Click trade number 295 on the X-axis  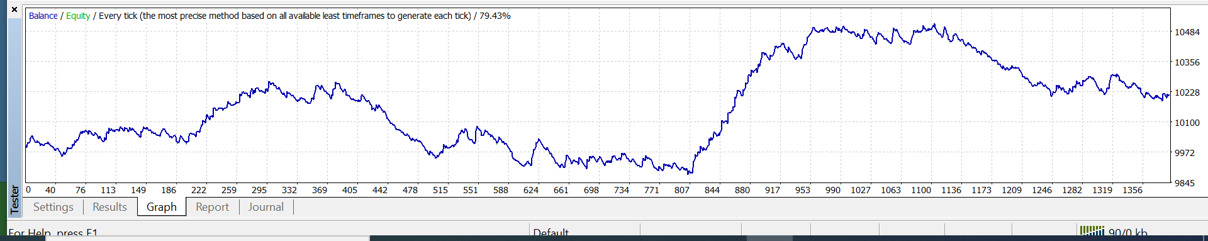click(x=259, y=190)
